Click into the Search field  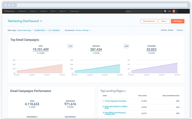[144, 11]
